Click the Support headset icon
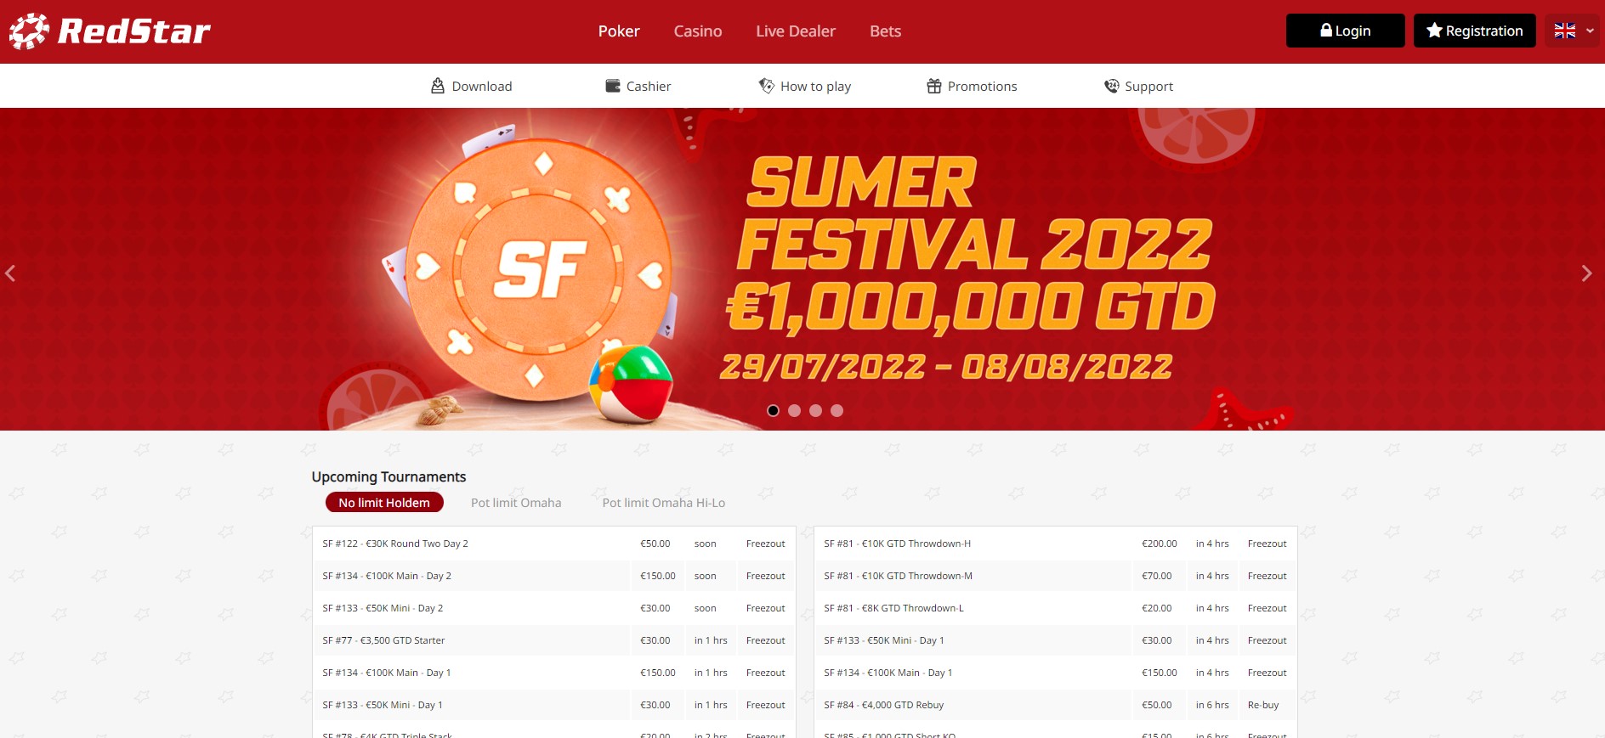The height and width of the screenshot is (738, 1605). coord(1111,86)
